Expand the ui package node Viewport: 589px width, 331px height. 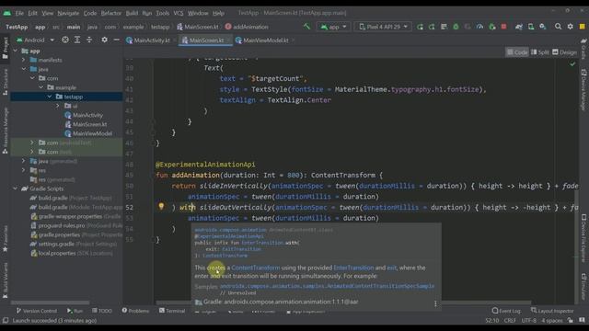tap(57, 106)
